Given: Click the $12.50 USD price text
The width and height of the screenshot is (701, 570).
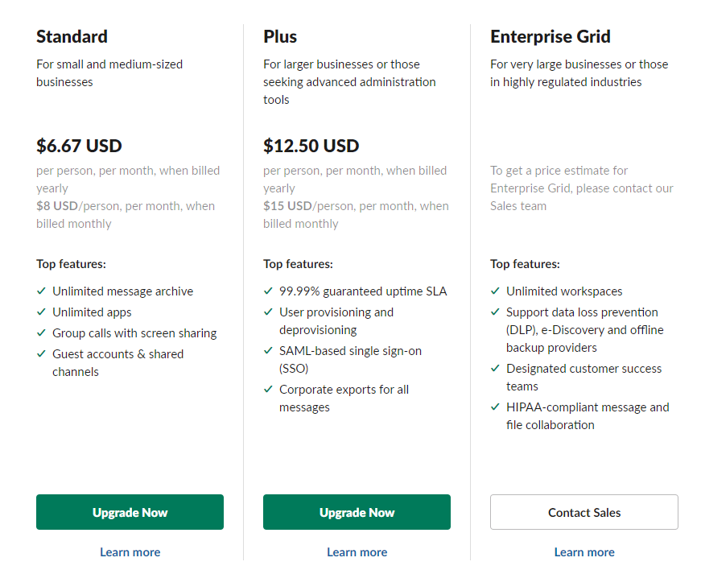Looking at the screenshot, I should 311,146.
